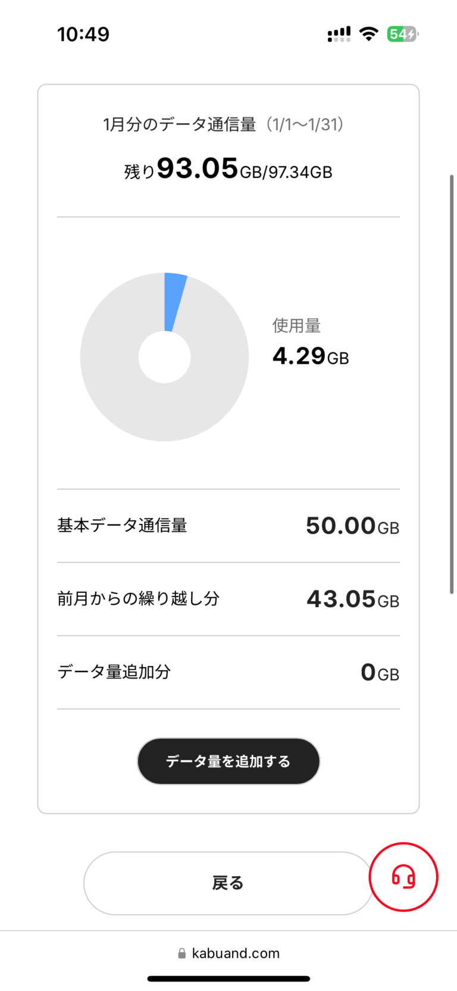Tap the cellular signal bars icon

339,35
